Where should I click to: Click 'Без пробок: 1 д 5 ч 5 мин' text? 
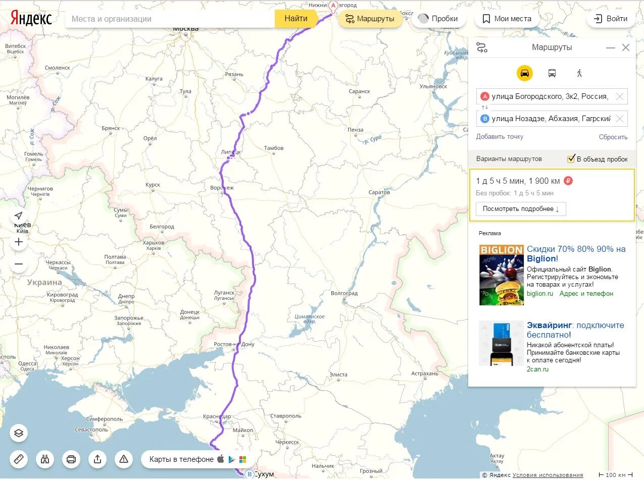(x=515, y=193)
